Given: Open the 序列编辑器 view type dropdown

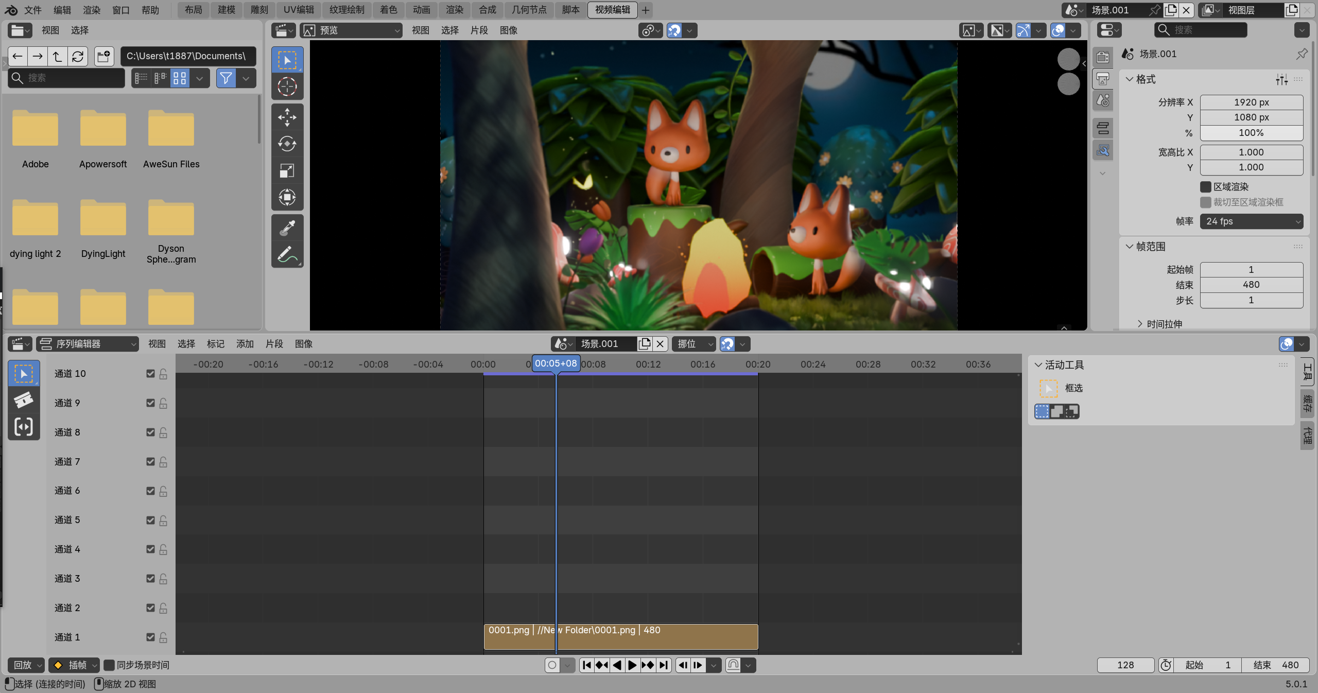Looking at the screenshot, I should tap(88, 344).
